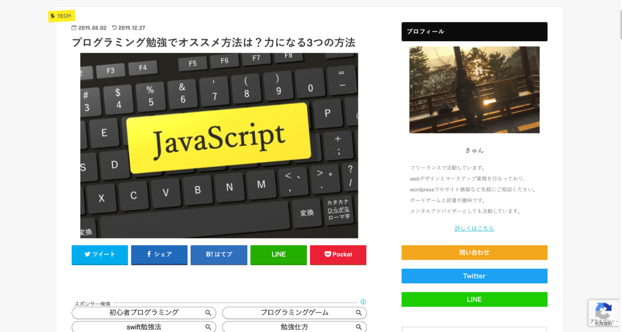Select the 初心者プログラミング sponsored search suggestion

point(144,313)
